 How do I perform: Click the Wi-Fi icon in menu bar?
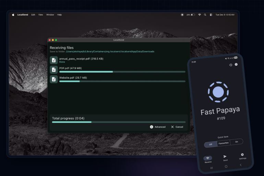200,15
